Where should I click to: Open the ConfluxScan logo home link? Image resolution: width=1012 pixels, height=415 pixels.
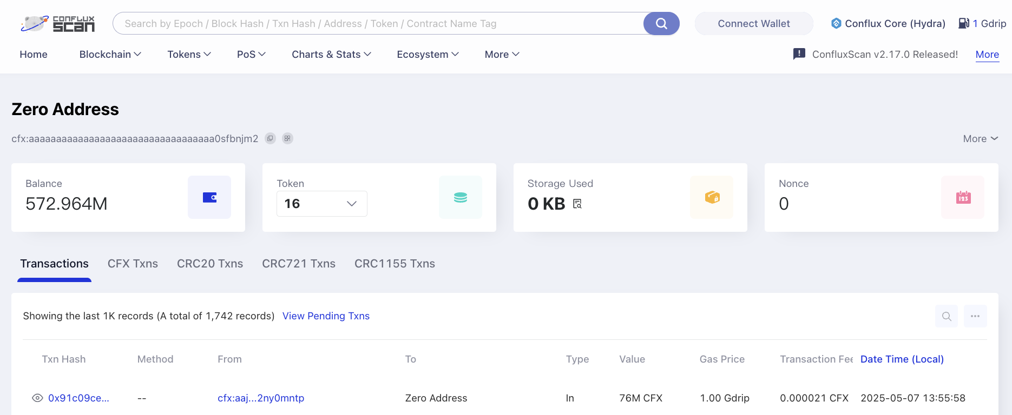tap(57, 24)
